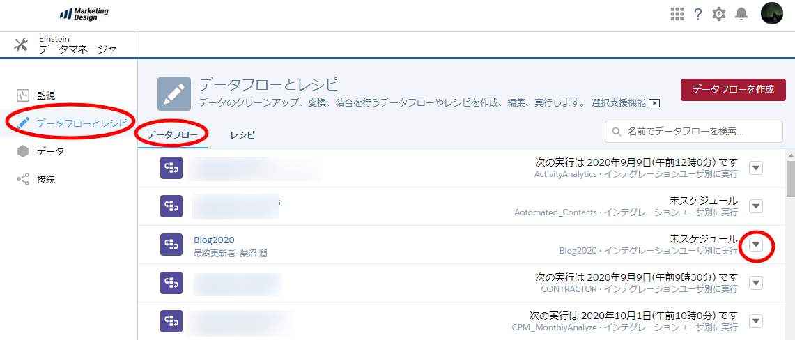Click the データフローを作成 button
Screen dimensions: 795x340
pos(733,90)
